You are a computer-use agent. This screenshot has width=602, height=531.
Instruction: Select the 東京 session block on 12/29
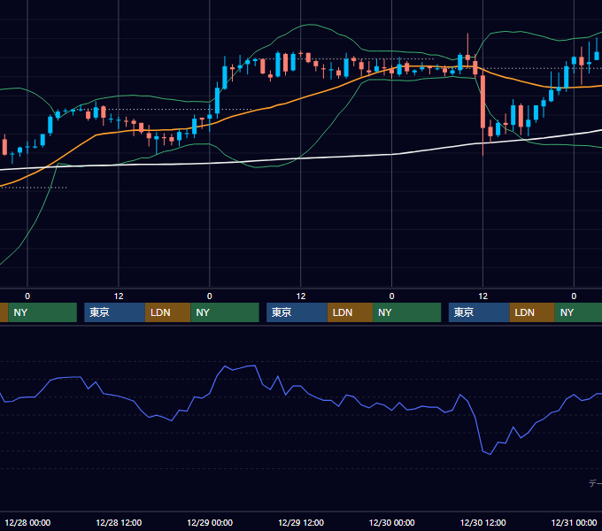[x=297, y=312]
